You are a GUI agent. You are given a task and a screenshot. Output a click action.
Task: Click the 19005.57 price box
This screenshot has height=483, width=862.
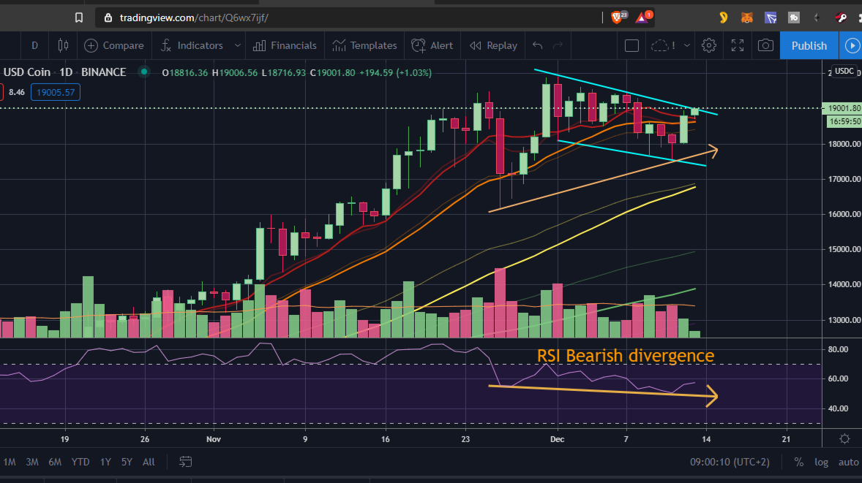tap(56, 92)
